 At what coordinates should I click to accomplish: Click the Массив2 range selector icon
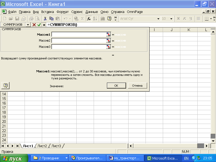(x=109, y=40)
